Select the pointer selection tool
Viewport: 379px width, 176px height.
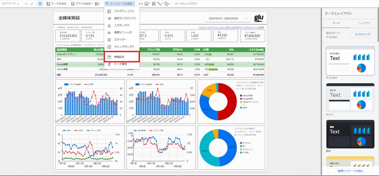tap(40, 4)
